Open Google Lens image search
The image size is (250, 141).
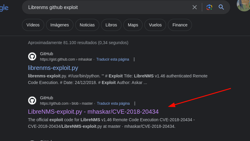[x=209, y=7]
